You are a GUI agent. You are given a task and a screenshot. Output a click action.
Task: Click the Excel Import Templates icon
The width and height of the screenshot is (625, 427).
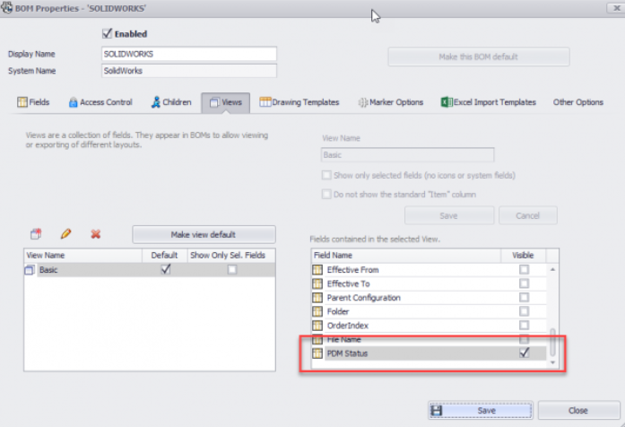click(445, 102)
